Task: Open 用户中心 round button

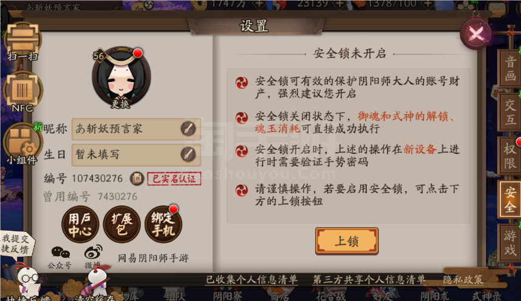Action: click(80, 225)
